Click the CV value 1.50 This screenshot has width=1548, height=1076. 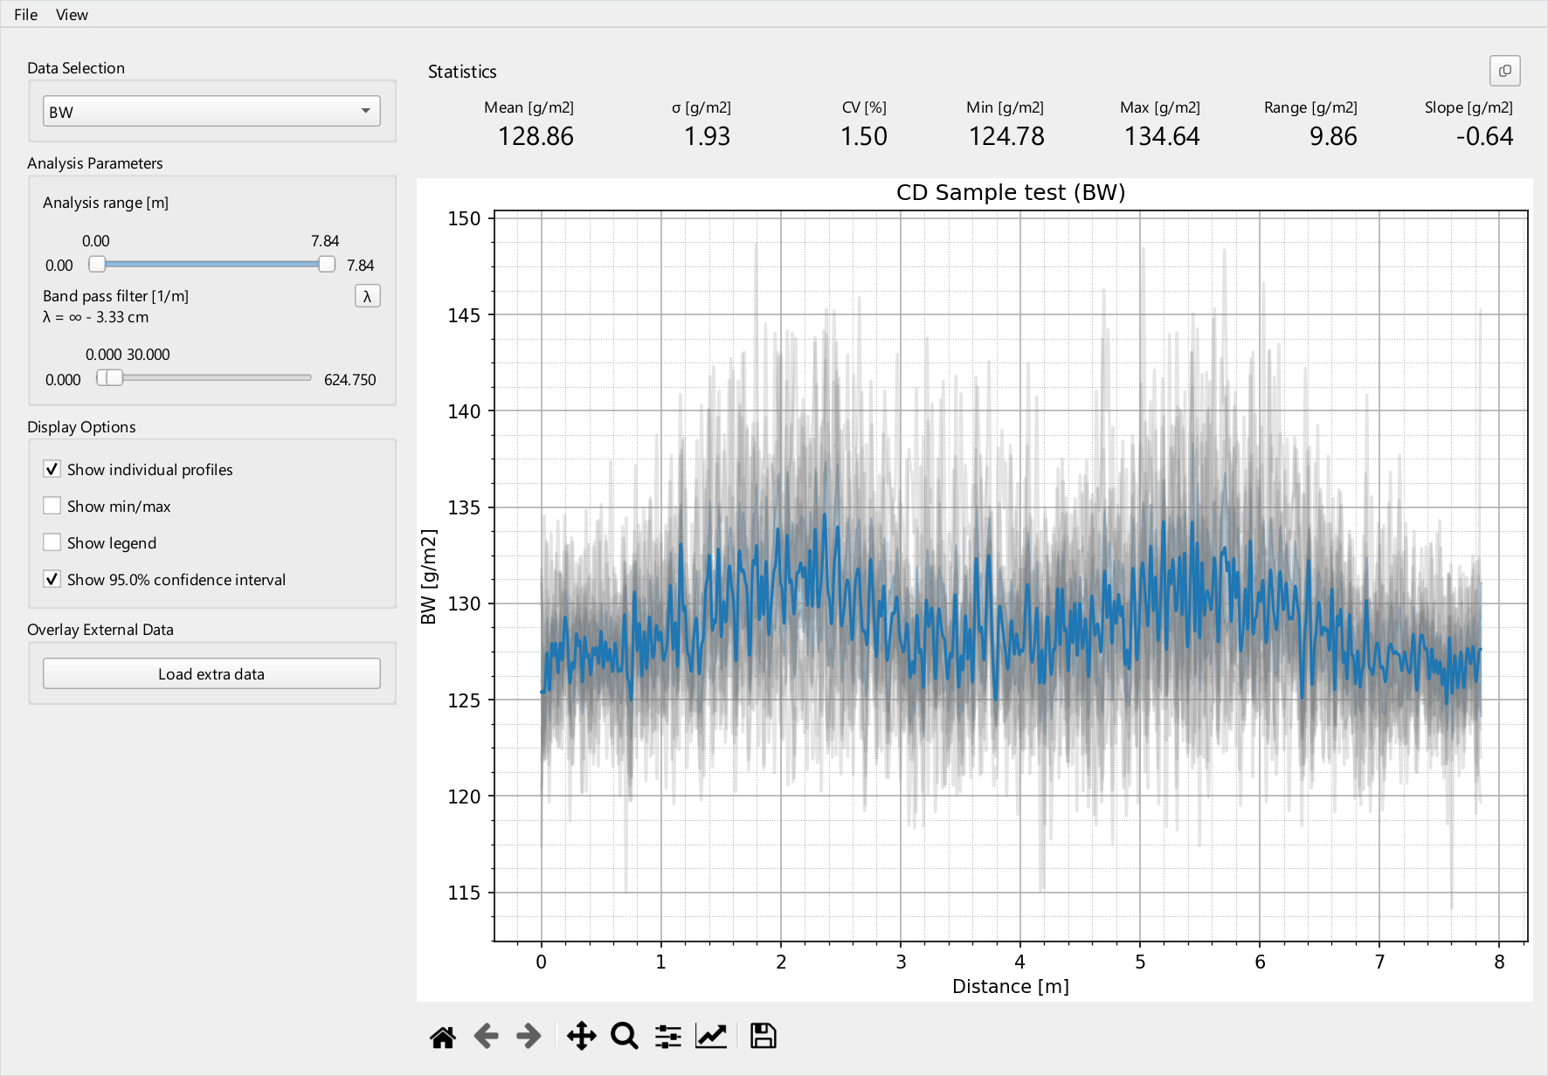[x=863, y=136]
